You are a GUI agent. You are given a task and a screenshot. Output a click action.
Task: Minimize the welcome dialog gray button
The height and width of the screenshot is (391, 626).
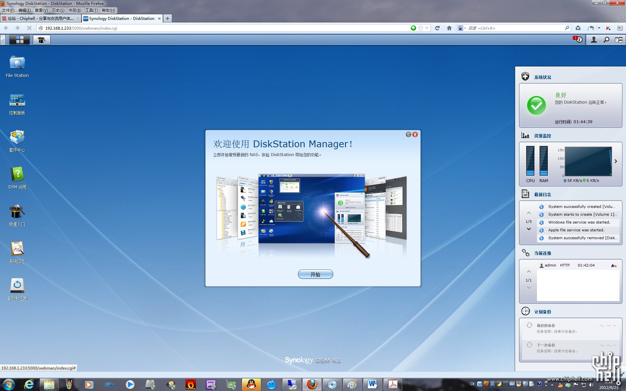[408, 135]
